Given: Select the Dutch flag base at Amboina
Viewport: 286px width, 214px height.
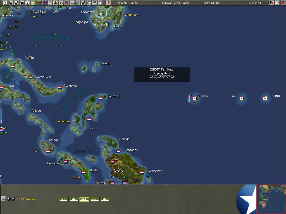Looking at the screenshot, I should tap(66, 162).
